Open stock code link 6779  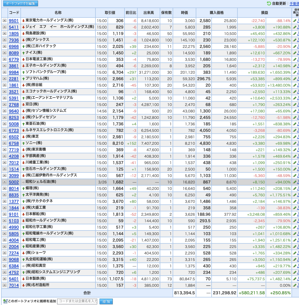coord(14,59)
